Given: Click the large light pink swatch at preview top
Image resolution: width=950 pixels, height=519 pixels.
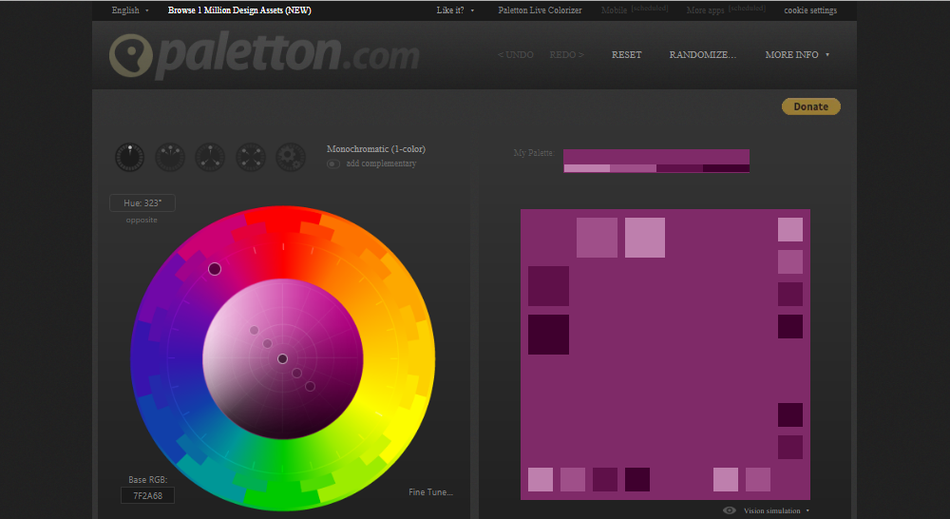Looking at the screenshot, I should point(645,238).
